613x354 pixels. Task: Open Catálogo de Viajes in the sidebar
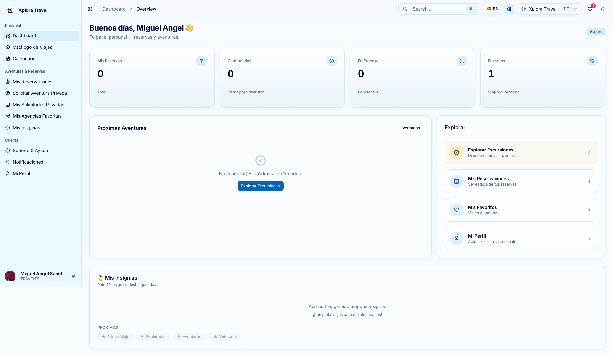(41, 47)
